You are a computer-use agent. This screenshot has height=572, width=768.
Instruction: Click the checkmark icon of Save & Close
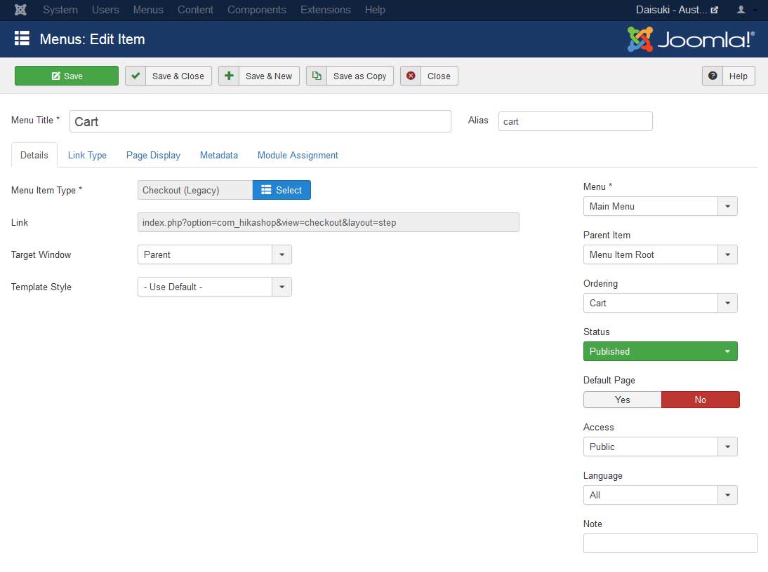[135, 76]
